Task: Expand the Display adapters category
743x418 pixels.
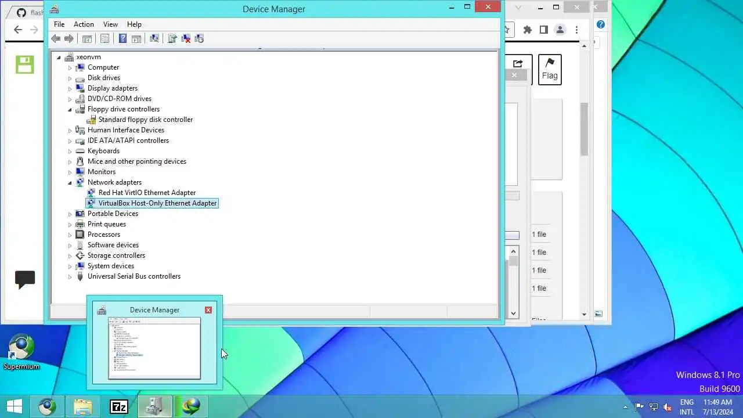Action: coord(70,88)
